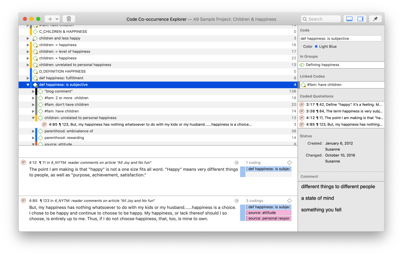The image size is (403, 256).
Task: Click diamond icon of 'parenthood: ambivalence of'
Action: pyautogui.click(x=41, y=131)
